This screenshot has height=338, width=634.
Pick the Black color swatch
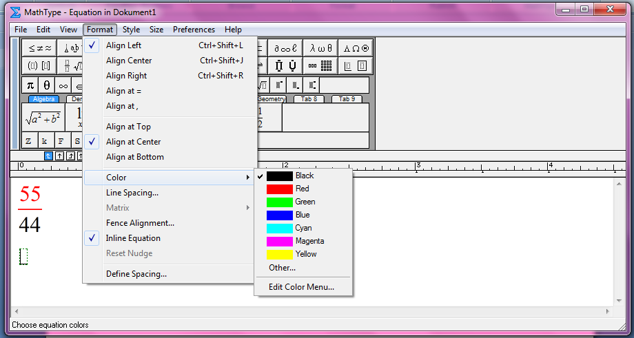coord(279,176)
